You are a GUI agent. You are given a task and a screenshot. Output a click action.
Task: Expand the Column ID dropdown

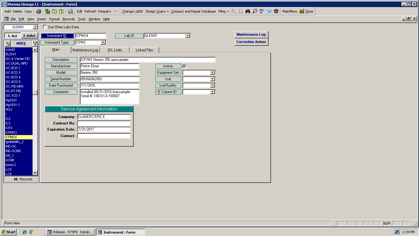(x=213, y=92)
